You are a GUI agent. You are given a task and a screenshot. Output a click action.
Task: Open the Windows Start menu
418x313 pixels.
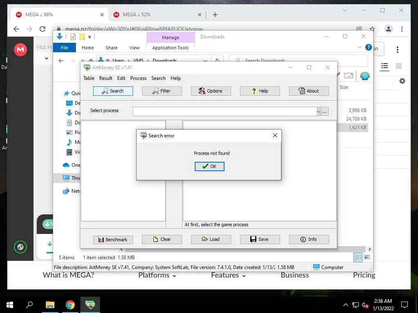10,305
